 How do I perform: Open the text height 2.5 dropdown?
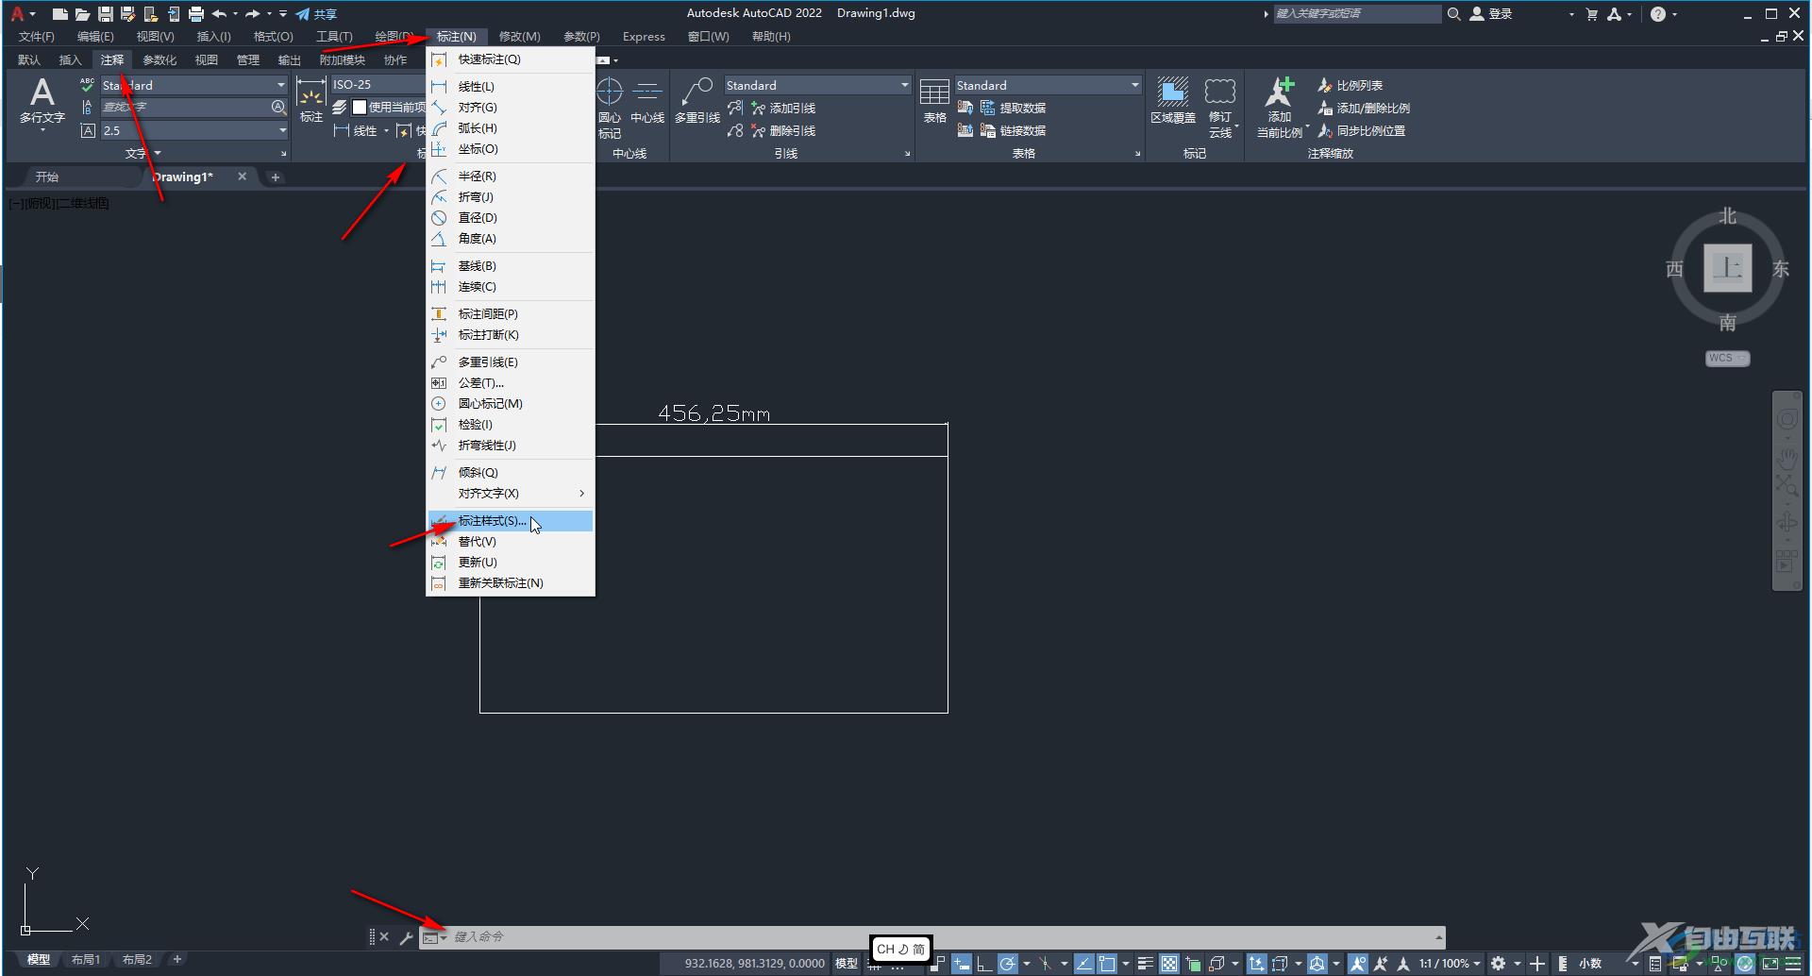tap(193, 130)
